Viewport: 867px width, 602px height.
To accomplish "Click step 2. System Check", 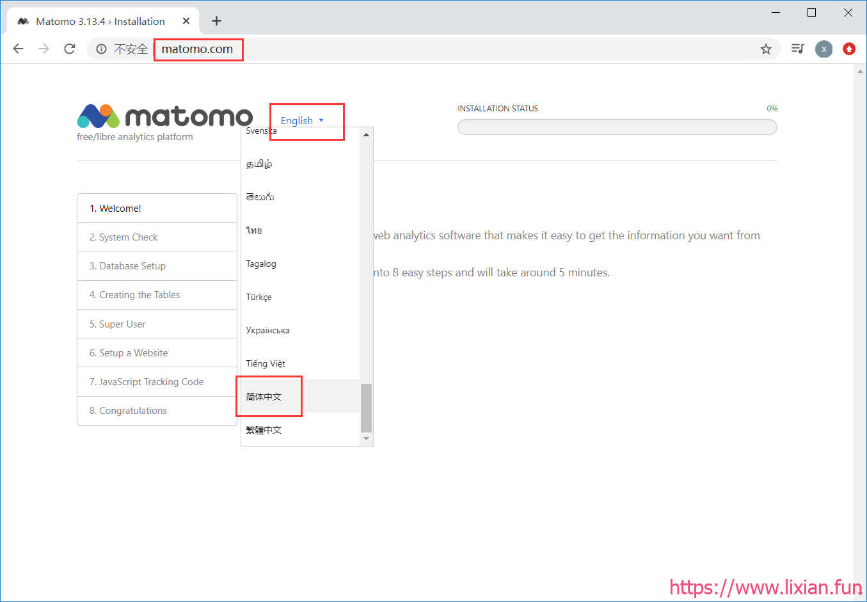I will [157, 237].
